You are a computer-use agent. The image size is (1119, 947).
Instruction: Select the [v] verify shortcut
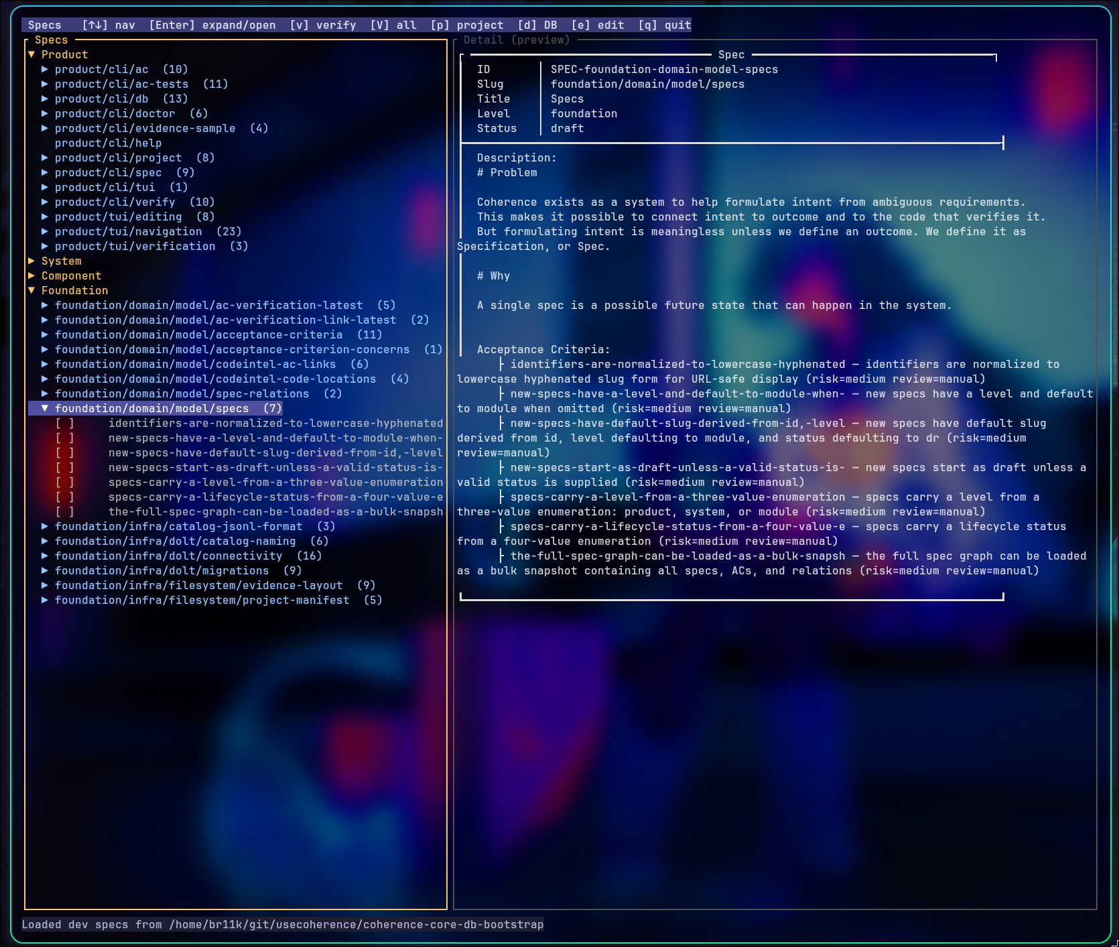(323, 25)
